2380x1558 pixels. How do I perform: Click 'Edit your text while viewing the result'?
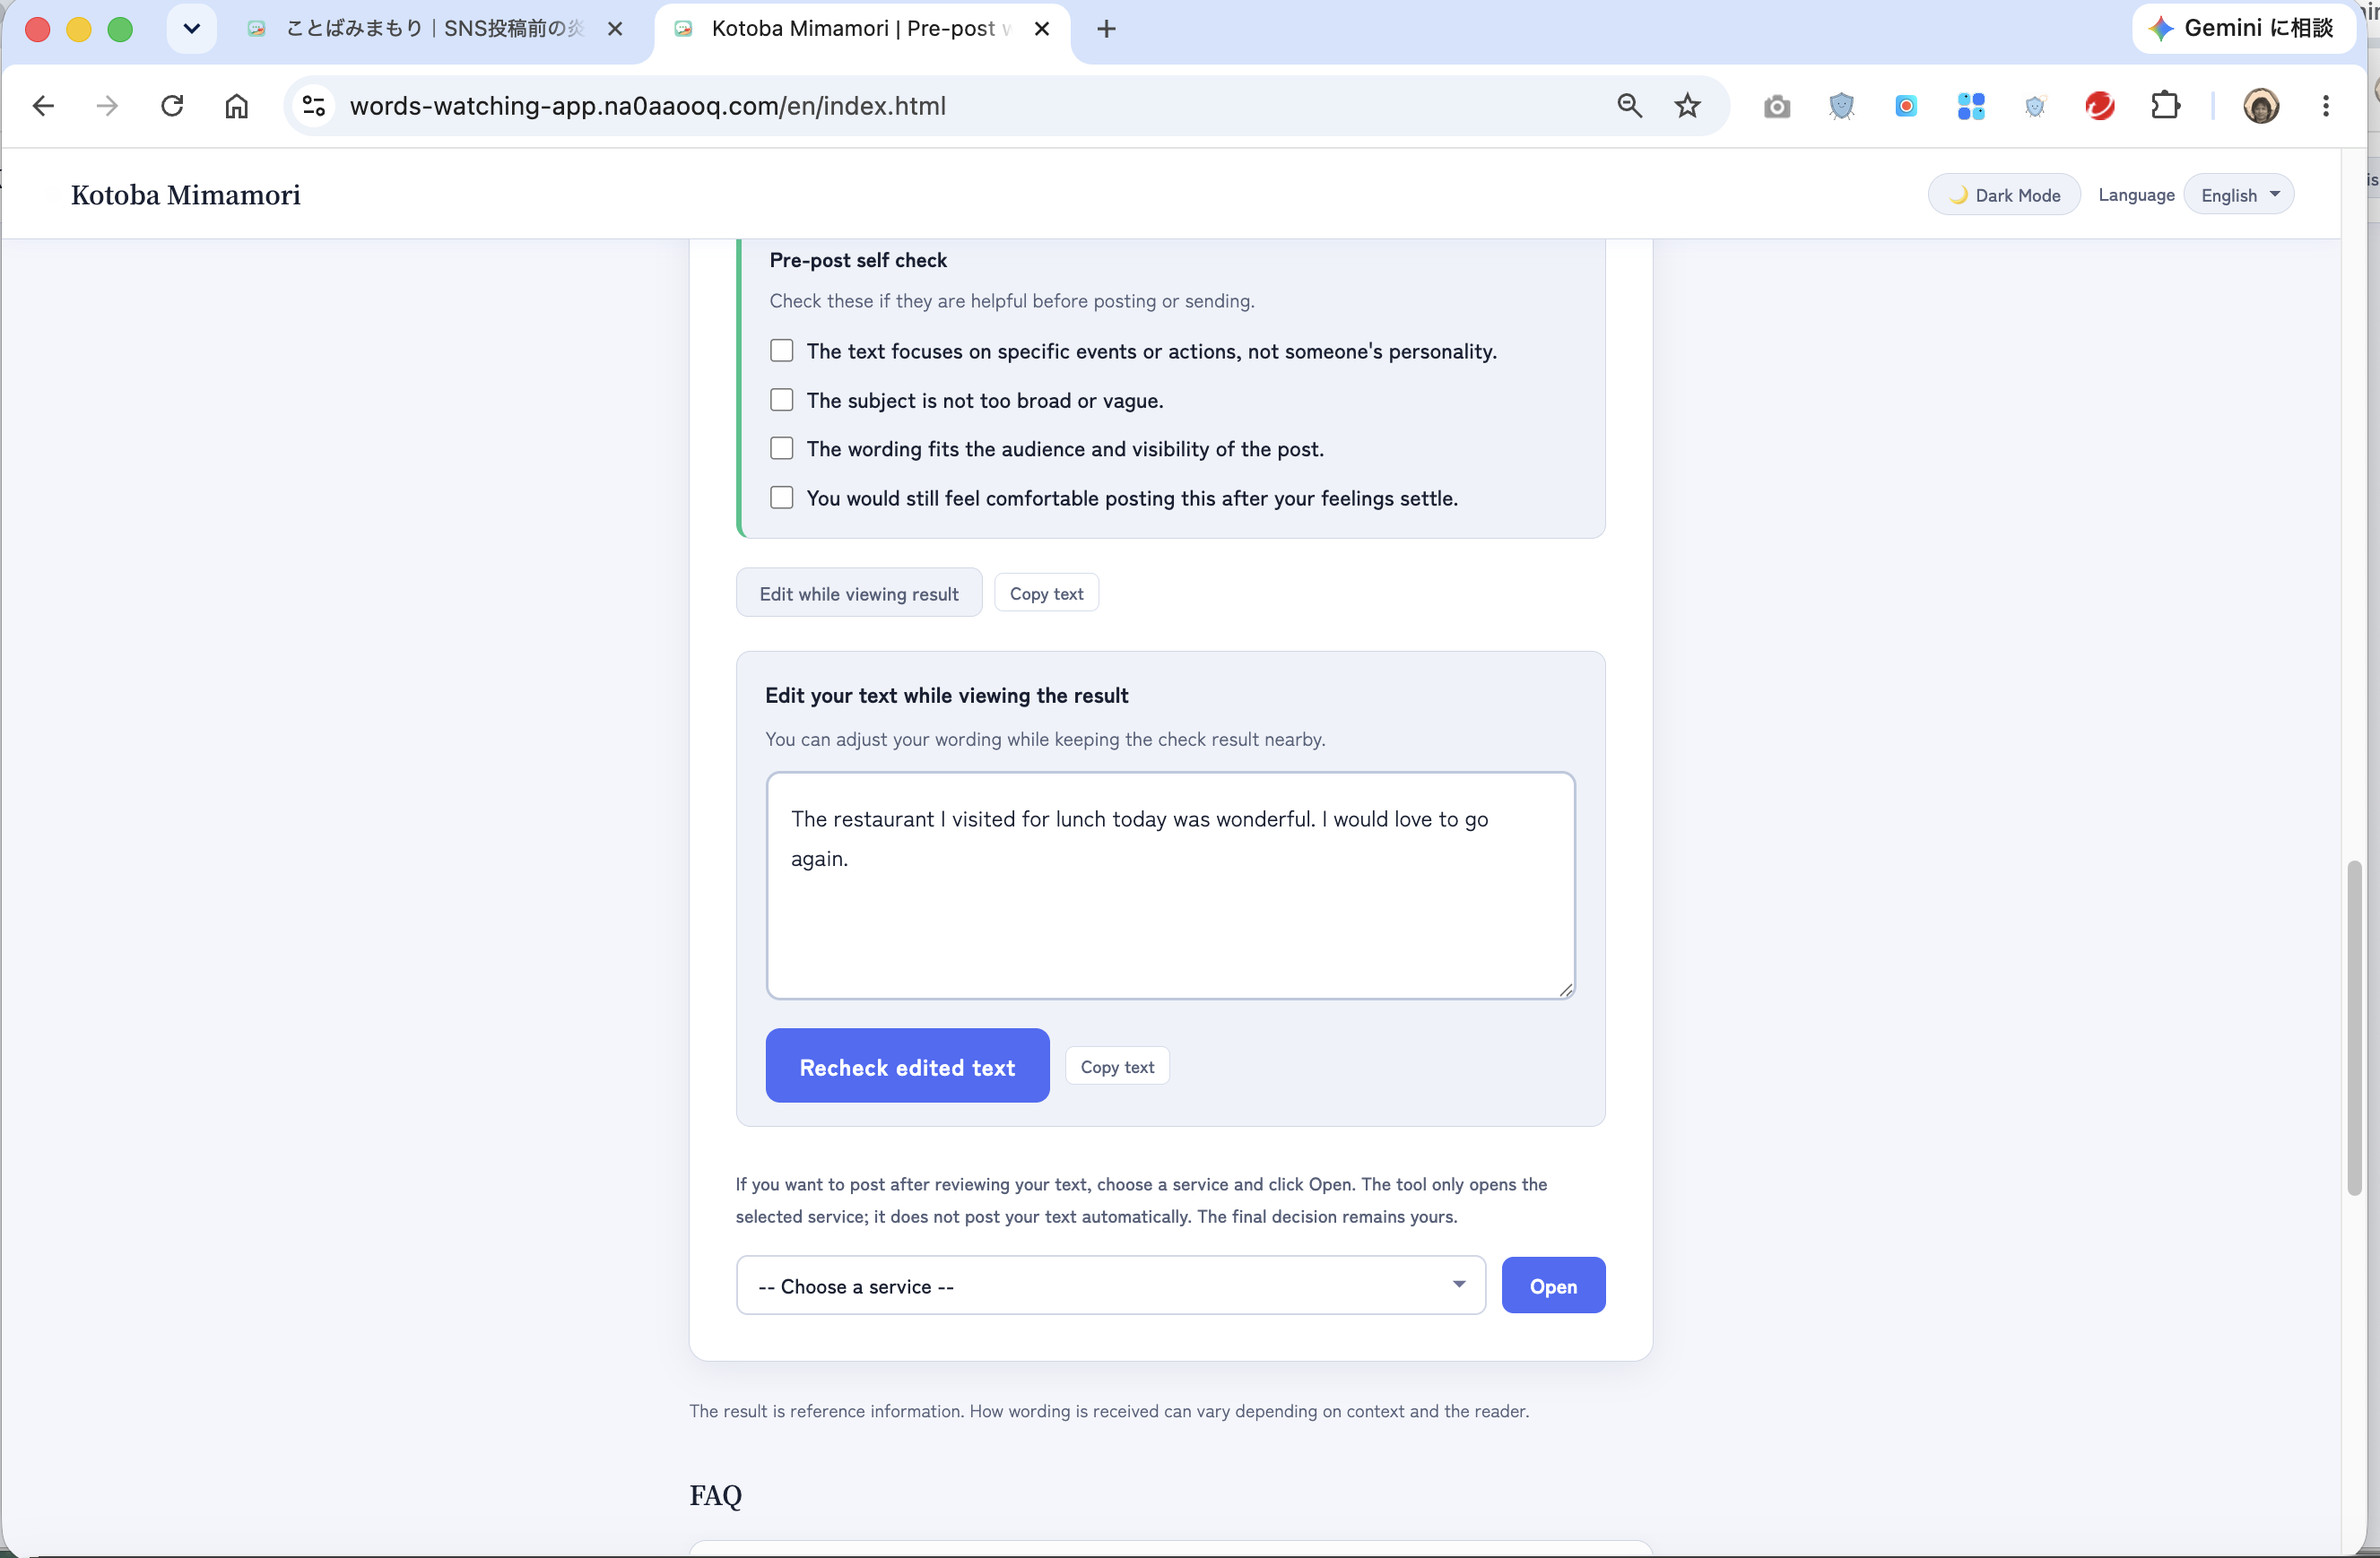pyautogui.click(x=947, y=696)
